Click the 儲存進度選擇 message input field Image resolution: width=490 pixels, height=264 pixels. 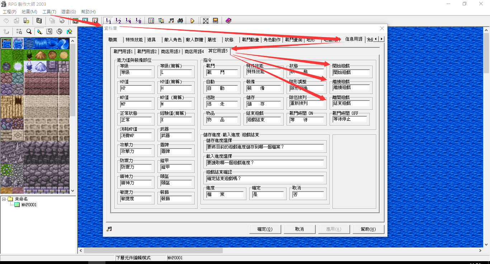[265, 147]
